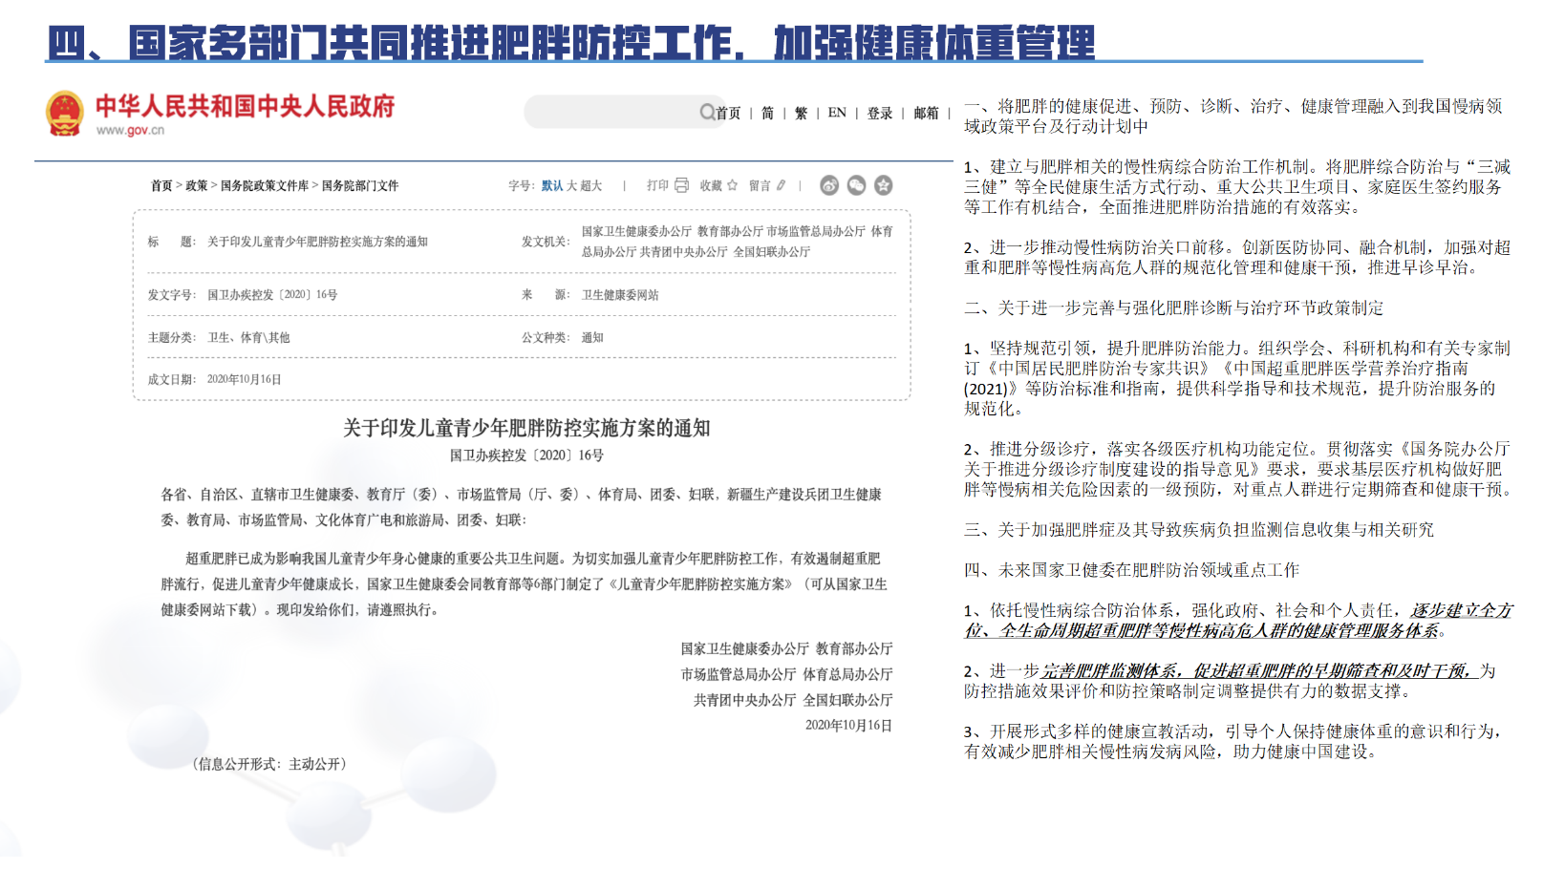Share via the QZone star icon
The height and width of the screenshot is (869, 1543).
click(x=884, y=185)
